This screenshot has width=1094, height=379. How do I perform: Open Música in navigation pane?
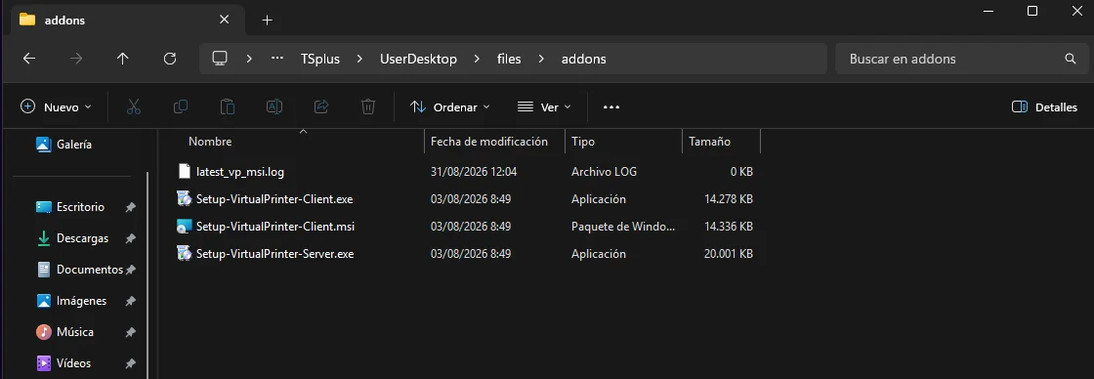75,332
